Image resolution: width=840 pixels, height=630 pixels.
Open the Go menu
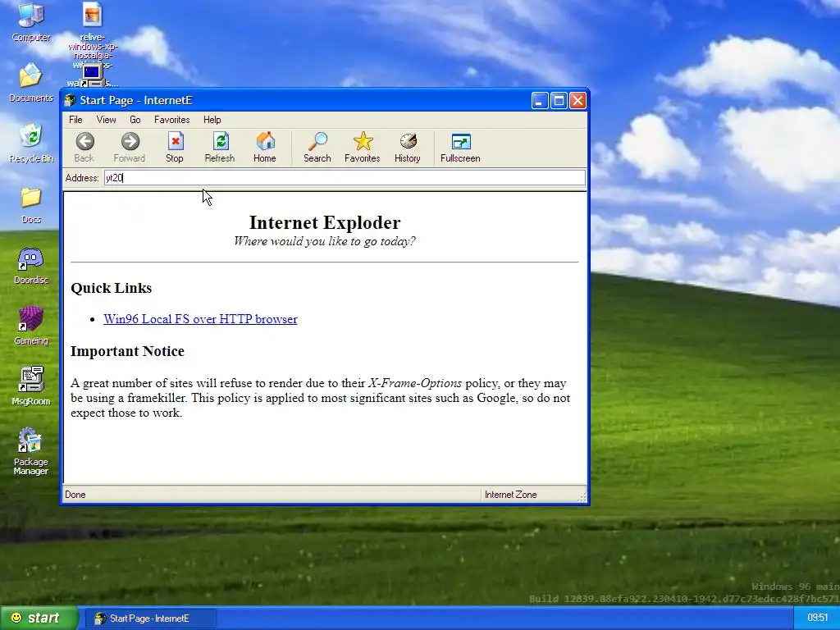135,120
